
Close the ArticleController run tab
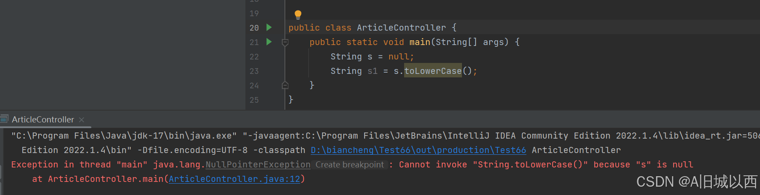[x=82, y=120]
